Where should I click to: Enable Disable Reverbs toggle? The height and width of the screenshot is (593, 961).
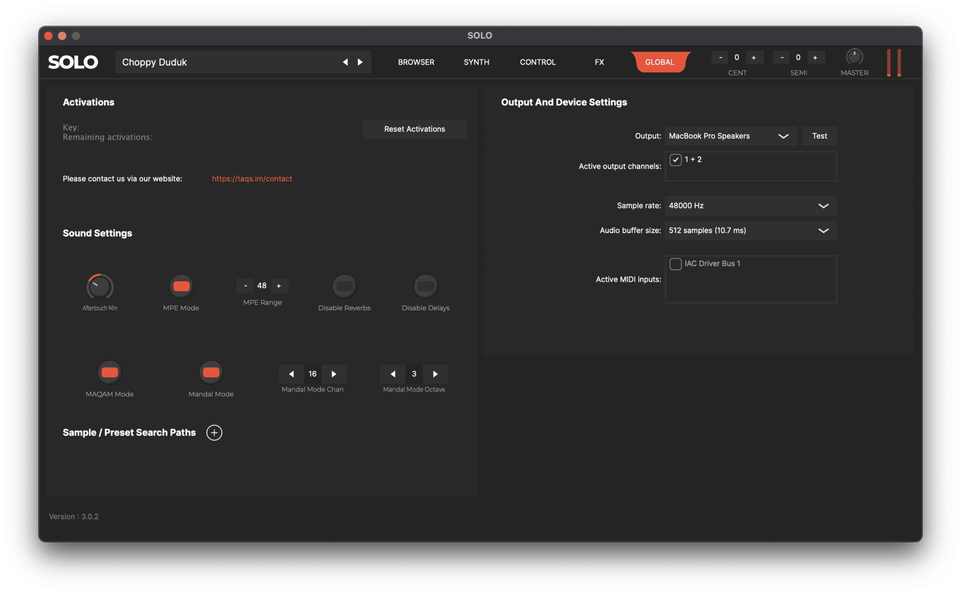pyautogui.click(x=344, y=286)
